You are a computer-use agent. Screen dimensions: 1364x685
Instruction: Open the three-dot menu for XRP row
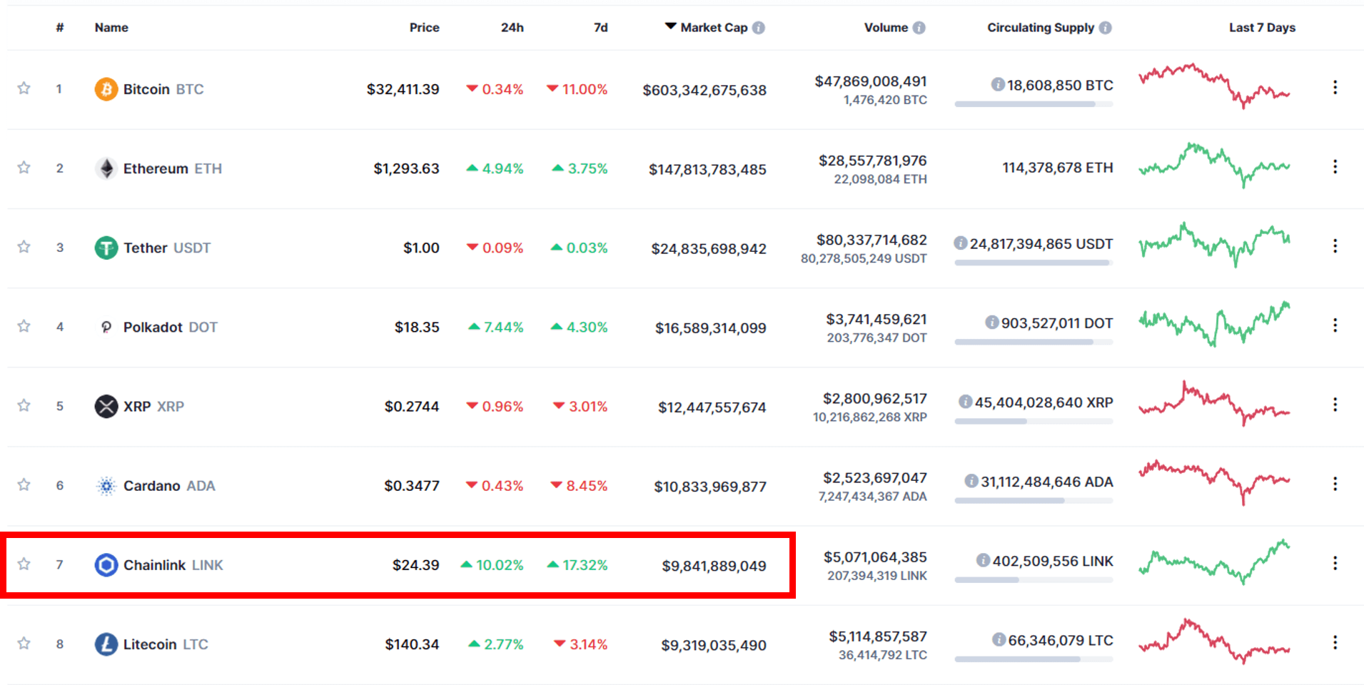(x=1335, y=405)
